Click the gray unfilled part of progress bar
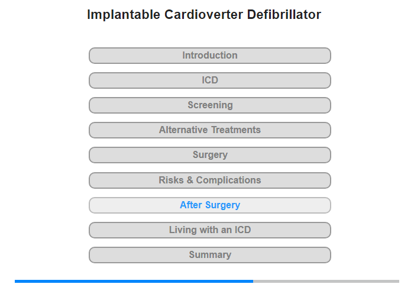Screen dimensions: 414x284 pos(326,281)
